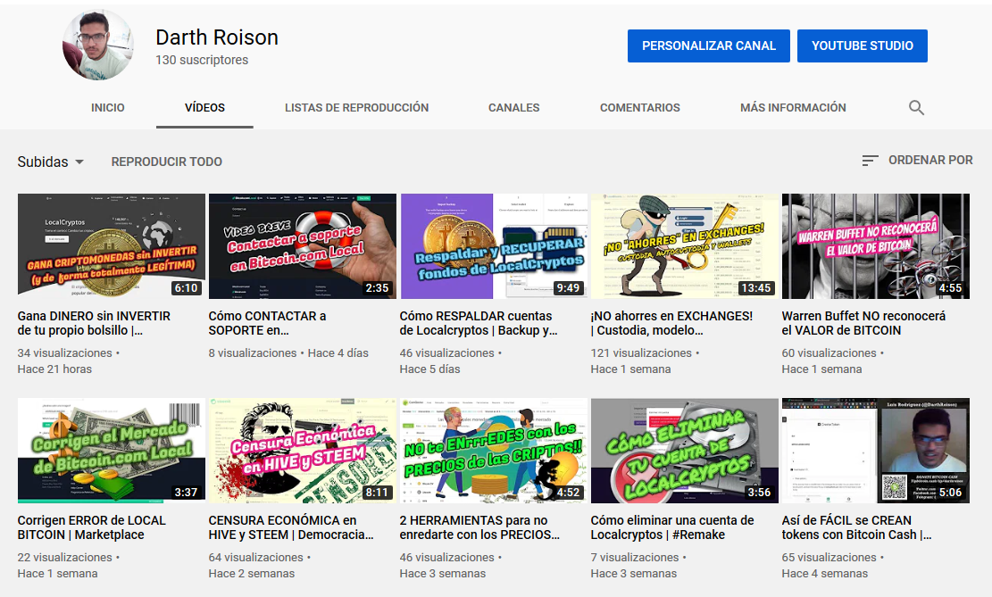
Task: Click the title 'Cómo RESPALDAR cuentas de Localcryptos'
Action: [479, 323]
